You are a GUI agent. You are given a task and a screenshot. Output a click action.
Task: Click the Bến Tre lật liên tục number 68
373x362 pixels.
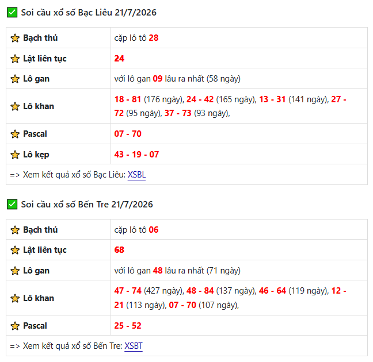click(119, 250)
